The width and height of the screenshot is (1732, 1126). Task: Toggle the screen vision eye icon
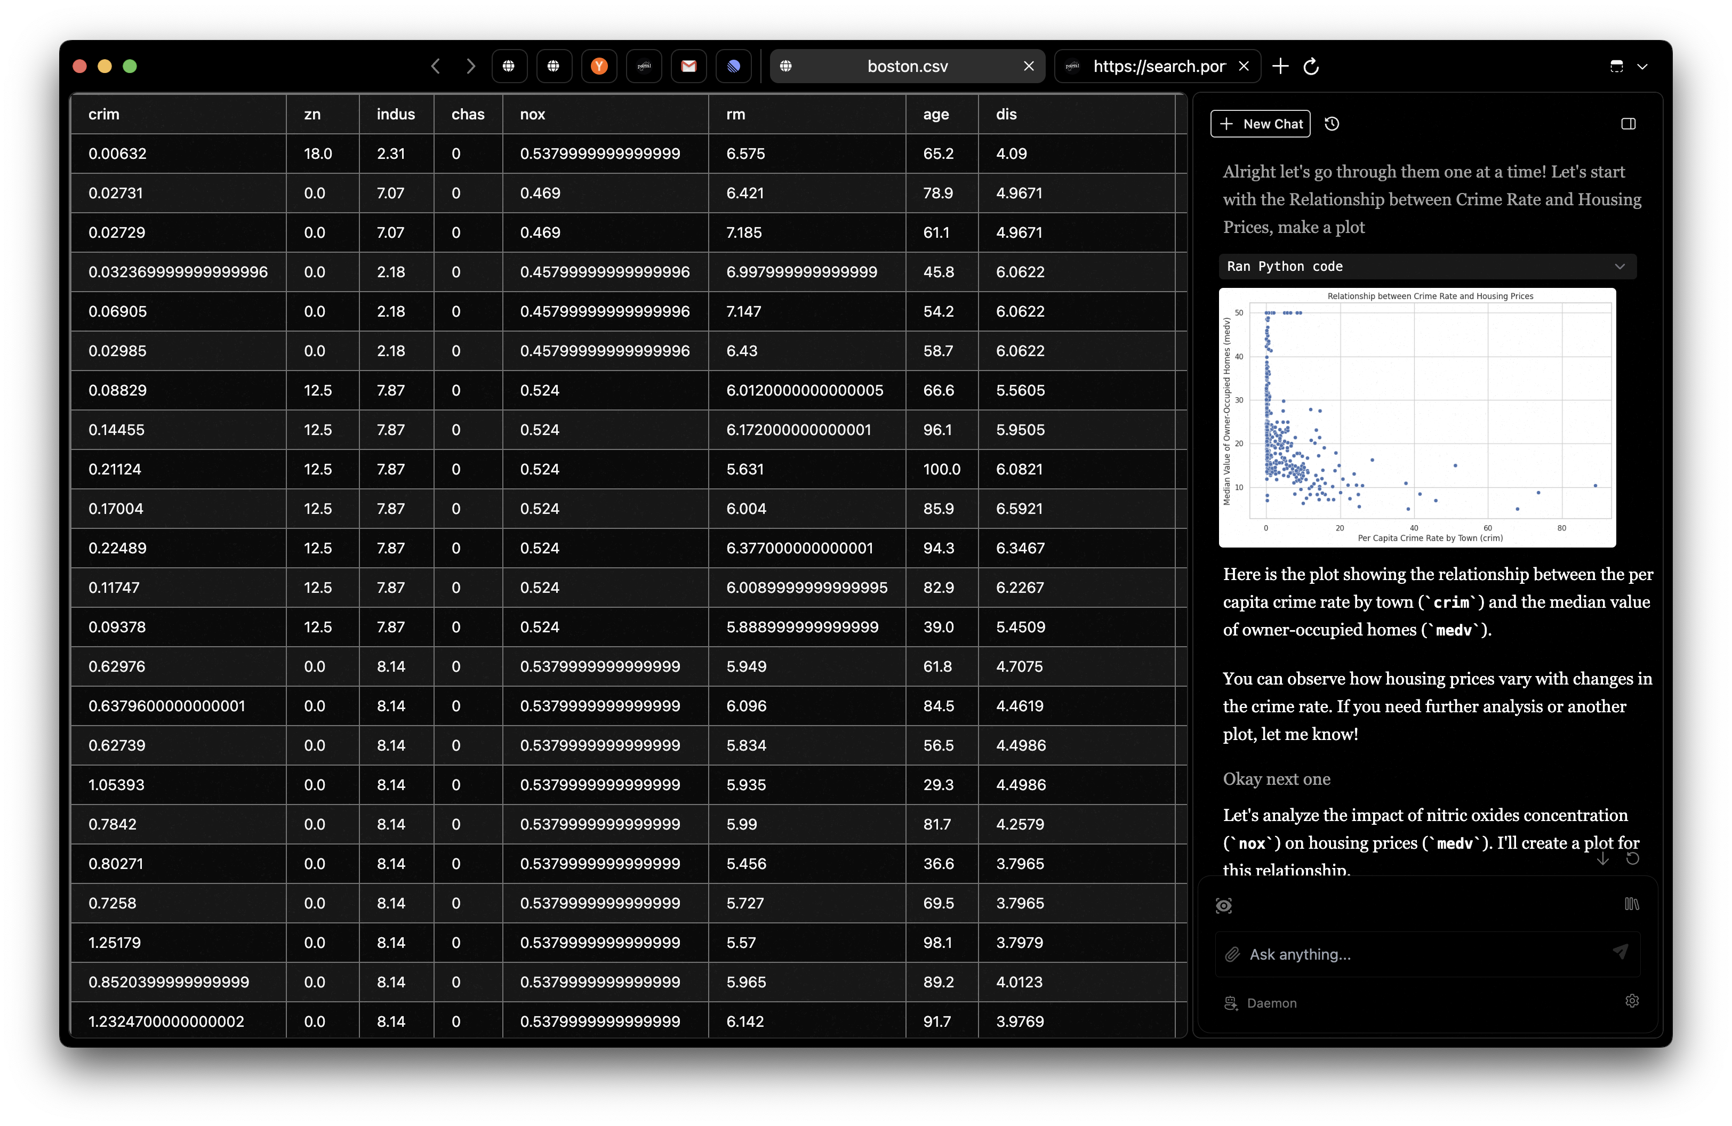pos(1224,905)
